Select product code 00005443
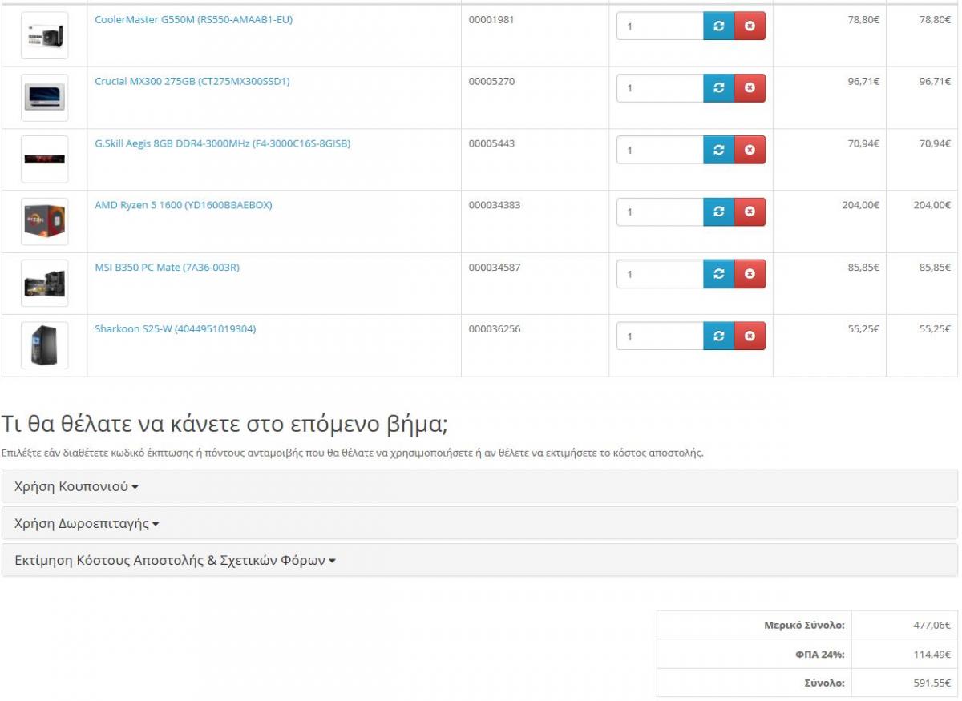Viewport: 962px width, 701px height. [x=491, y=143]
